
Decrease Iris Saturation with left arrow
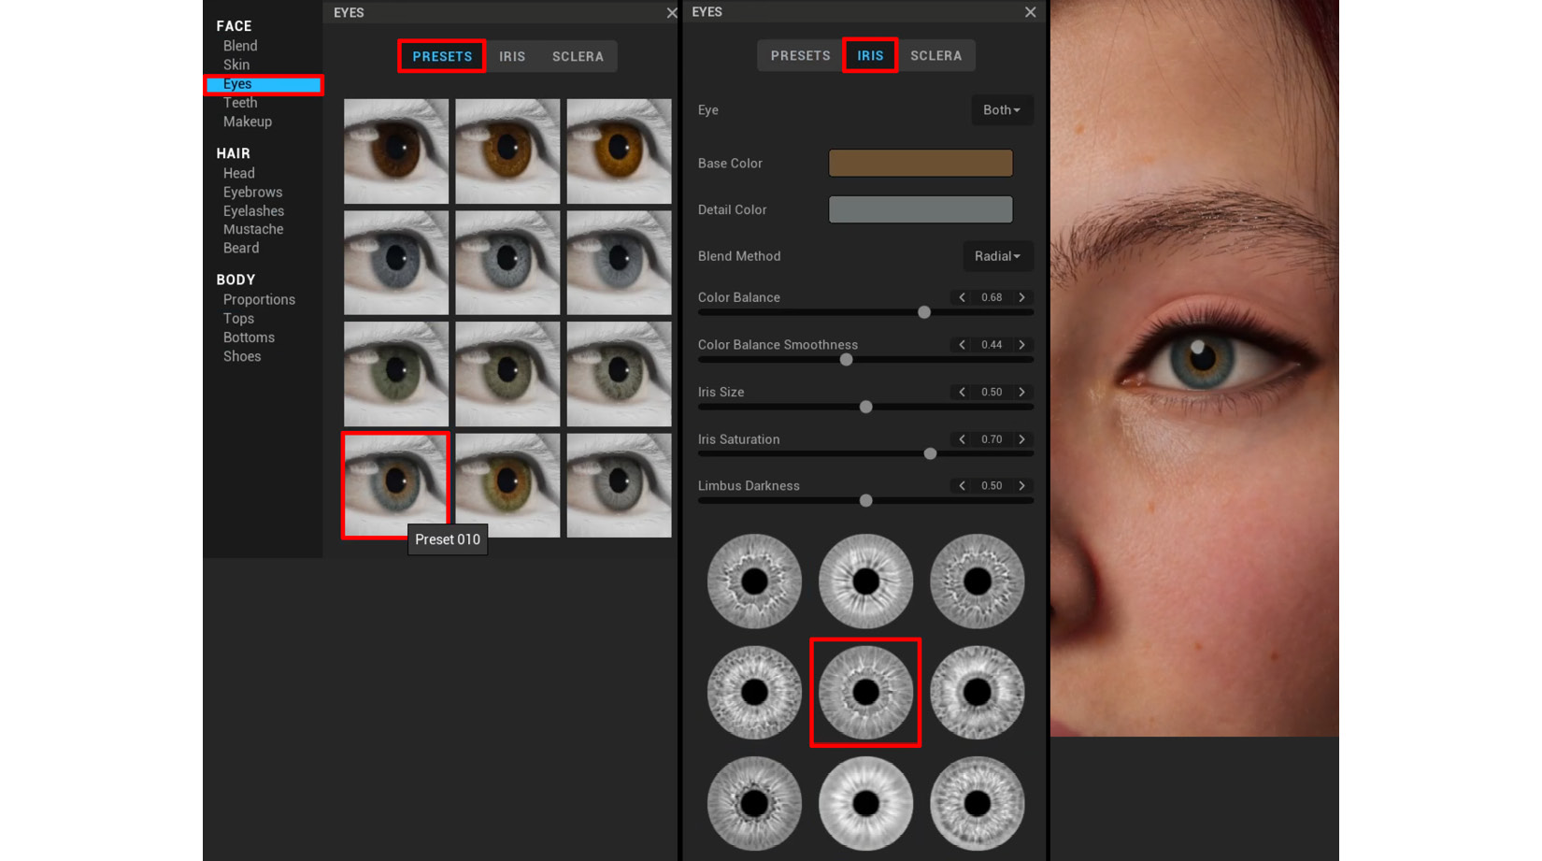coord(962,439)
